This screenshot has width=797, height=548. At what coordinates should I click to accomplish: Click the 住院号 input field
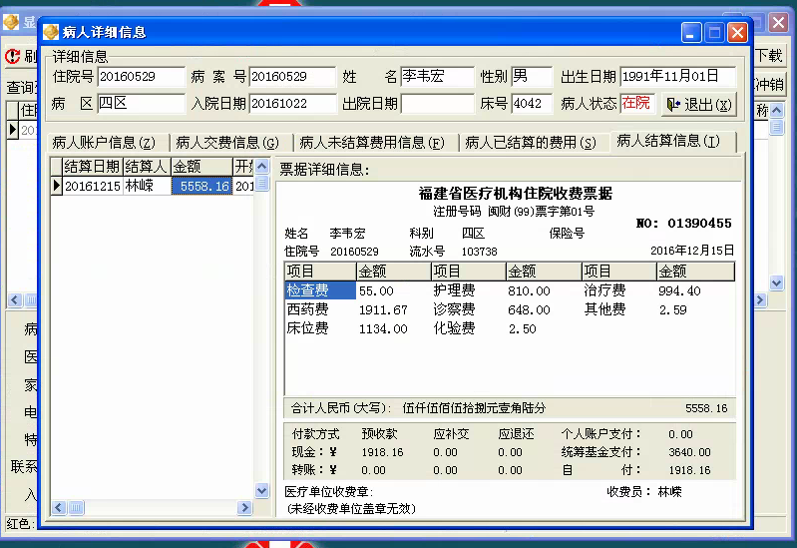click(x=141, y=77)
